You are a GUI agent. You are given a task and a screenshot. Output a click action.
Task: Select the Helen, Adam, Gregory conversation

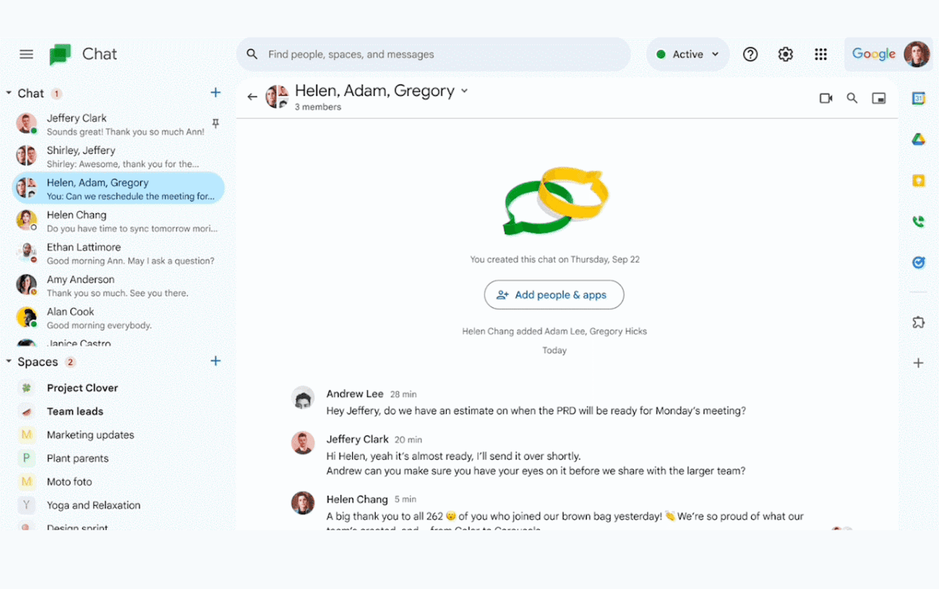(x=118, y=188)
